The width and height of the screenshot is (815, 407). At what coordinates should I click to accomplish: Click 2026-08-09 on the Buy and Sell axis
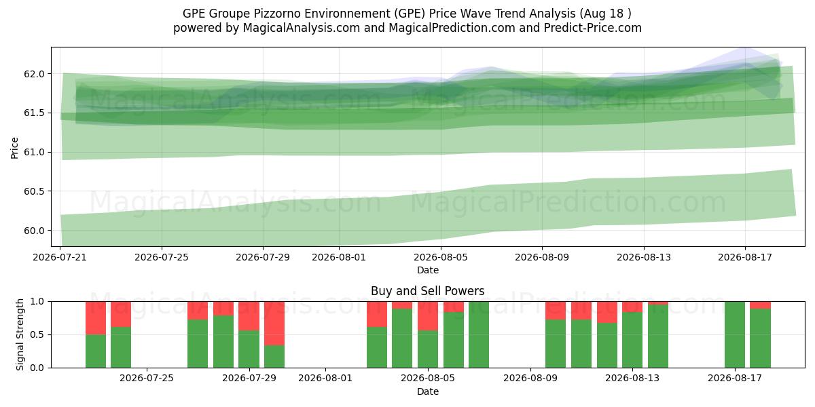click(x=530, y=378)
